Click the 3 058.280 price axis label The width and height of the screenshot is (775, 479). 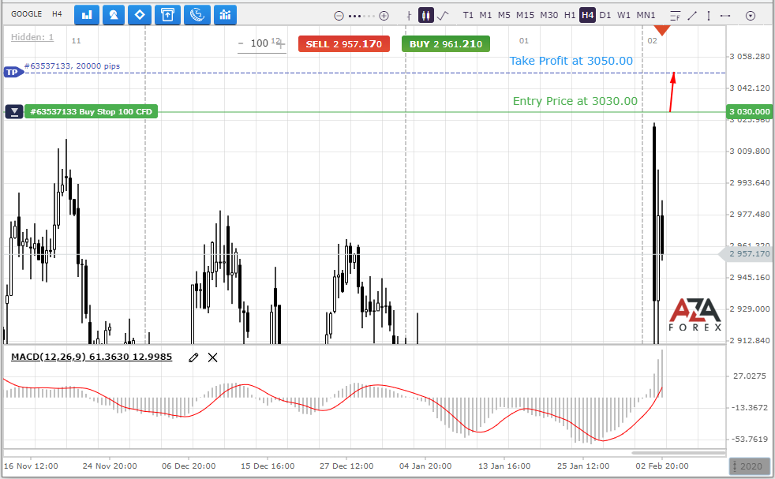point(750,56)
